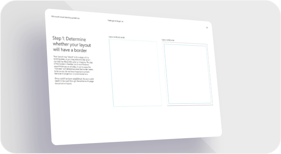This screenshot has width=281, height=154.
Task: Click inside the inner blue rectangle of bordered layout
Action: [188, 74]
